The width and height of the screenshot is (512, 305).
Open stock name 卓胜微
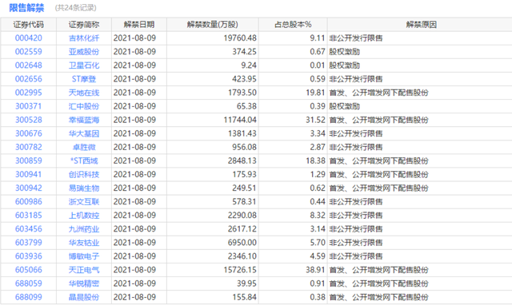pyautogui.click(x=84, y=147)
